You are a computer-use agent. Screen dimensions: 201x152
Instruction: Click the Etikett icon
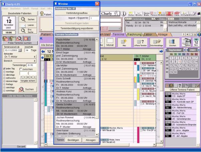pyautogui.click(x=192, y=14)
